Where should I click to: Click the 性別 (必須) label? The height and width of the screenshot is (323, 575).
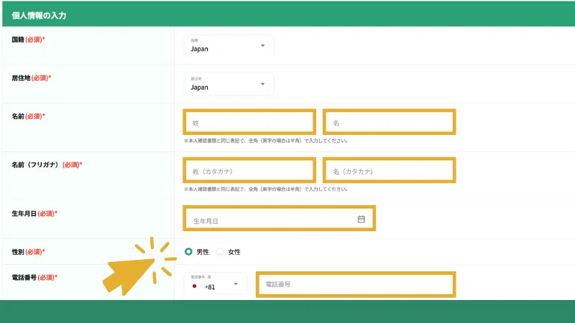[x=28, y=252]
